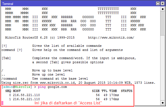This screenshot has width=166, height=107.
Task: Click the scroll up arrow in Terminal
Action: pyautogui.click(x=163, y=9)
